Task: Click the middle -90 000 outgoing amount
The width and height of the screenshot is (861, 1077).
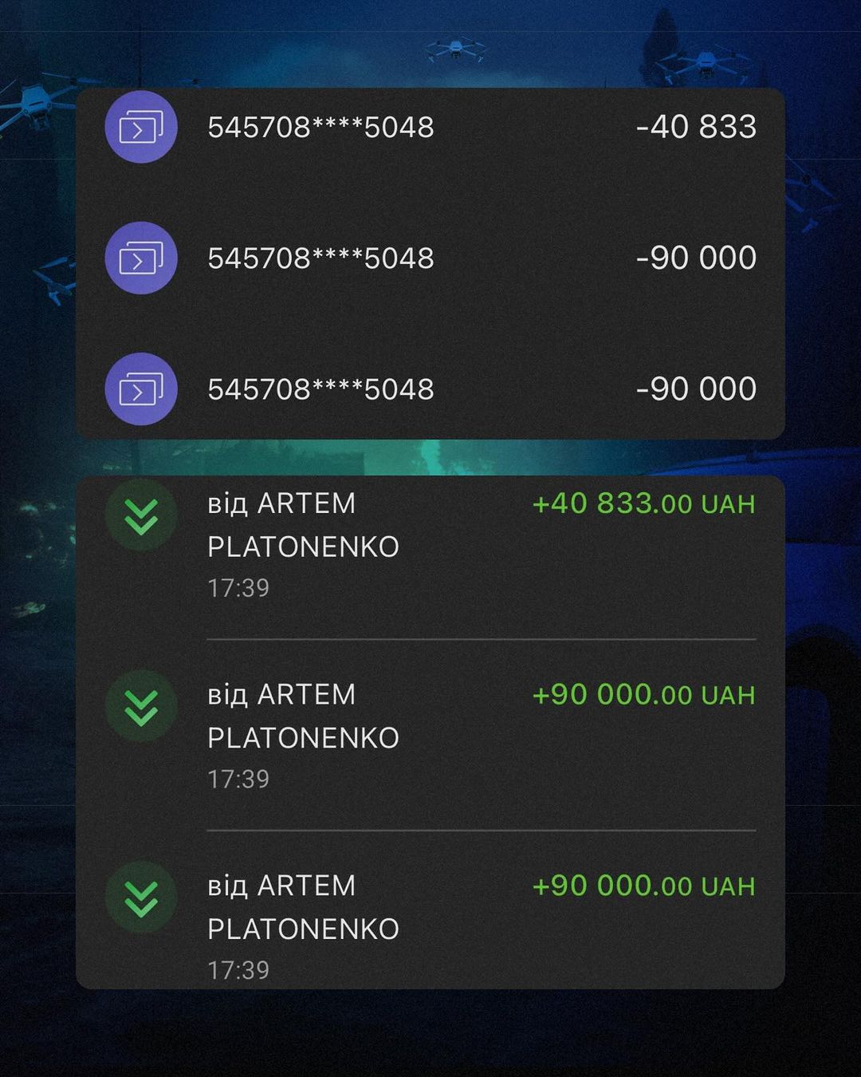Action: 696,258
